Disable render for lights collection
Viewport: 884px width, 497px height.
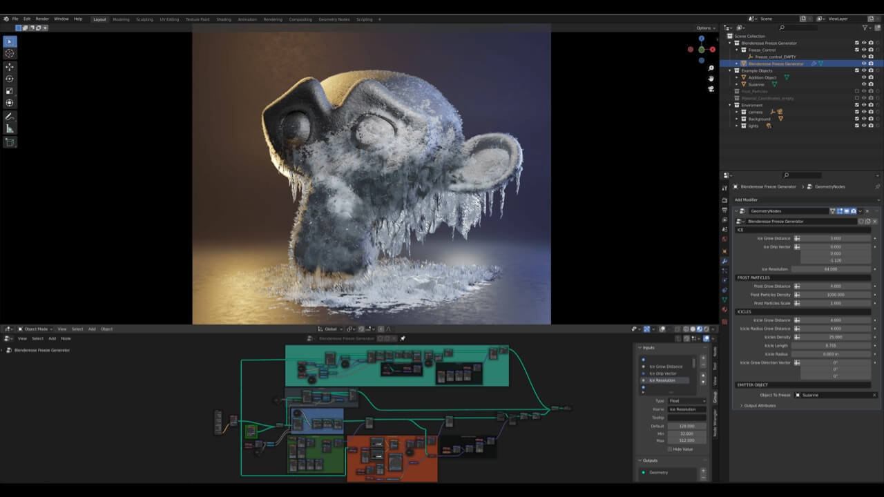(x=870, y=126)
